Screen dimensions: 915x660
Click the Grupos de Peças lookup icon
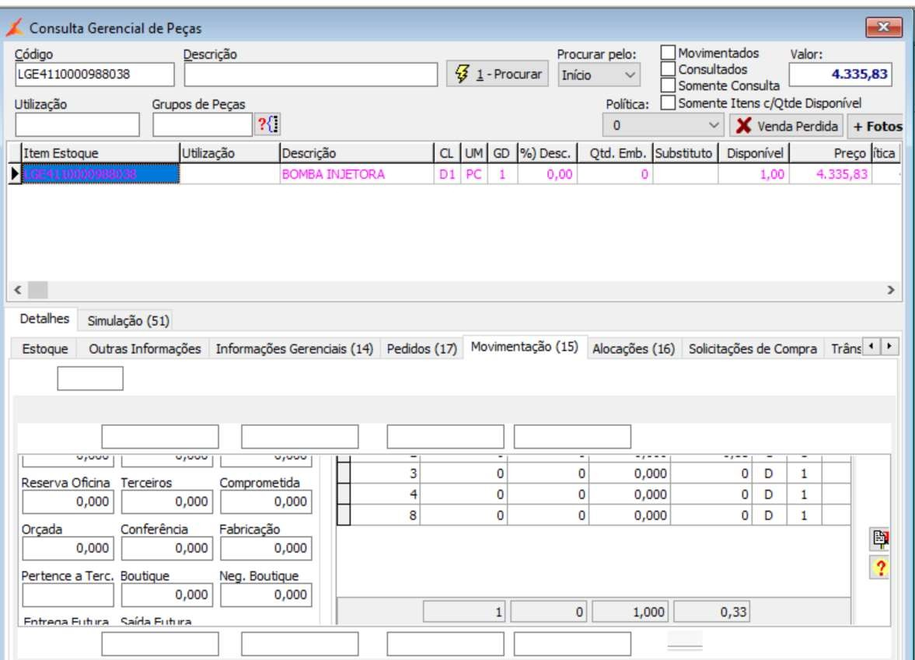tap(267, 124)
